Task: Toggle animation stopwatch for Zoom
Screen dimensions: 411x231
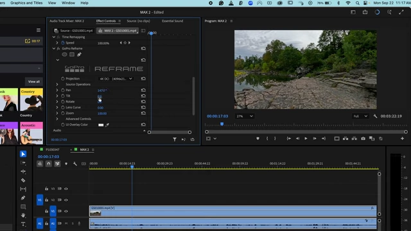Action: click(63, 113)
